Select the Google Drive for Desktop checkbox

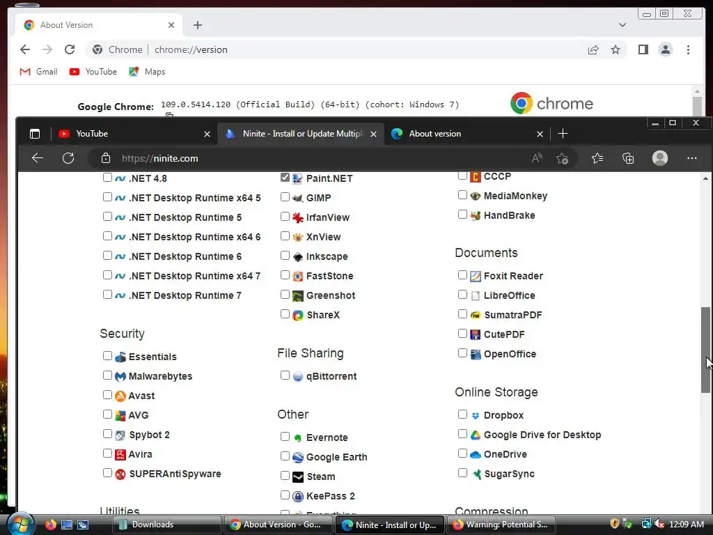[x=462, y=433]
